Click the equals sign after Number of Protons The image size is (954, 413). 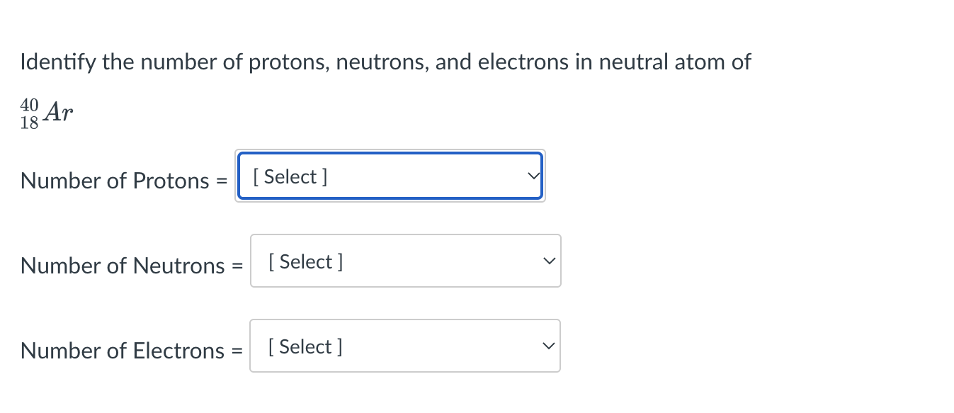[222, 181]
